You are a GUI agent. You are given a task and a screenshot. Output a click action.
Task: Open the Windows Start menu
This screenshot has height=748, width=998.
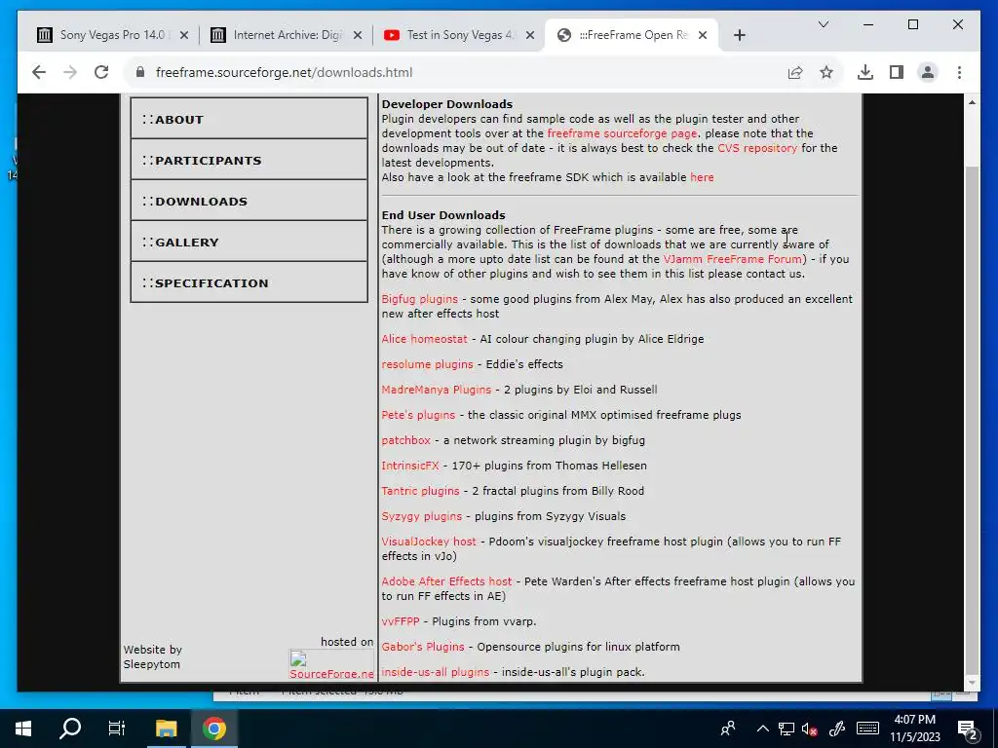pyautogui.click(x=23, y=729)
